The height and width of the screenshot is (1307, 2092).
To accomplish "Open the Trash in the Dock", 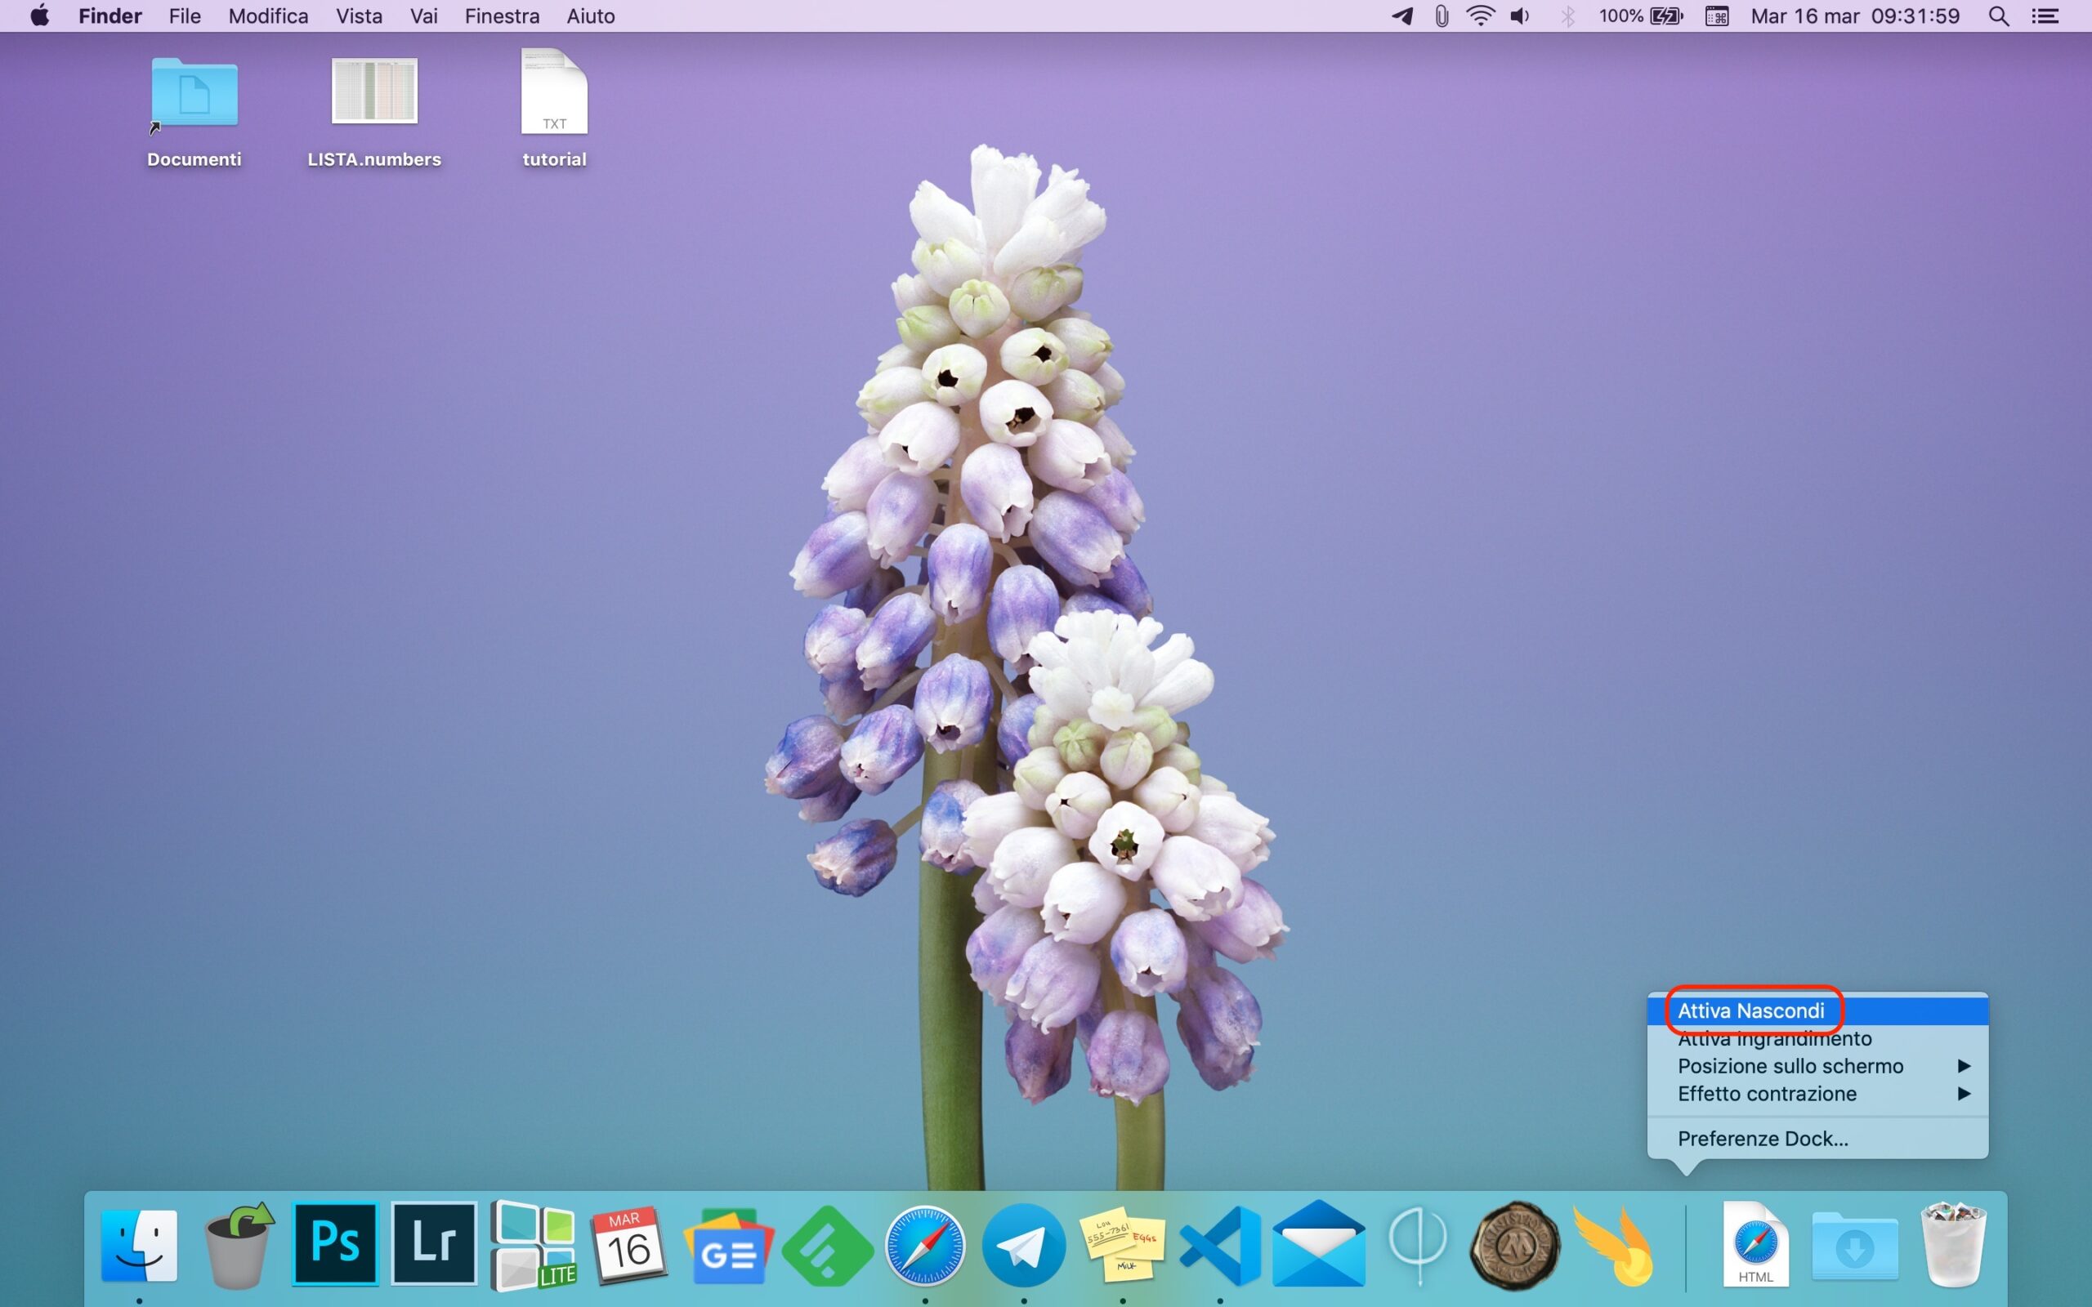I will [x=1952, y=1246].
